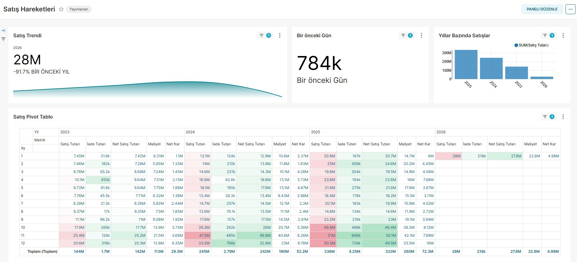577x262 pixels.
Task: Click the Bir önceki Gün filter badge
Action: click(x=407, y=35)
